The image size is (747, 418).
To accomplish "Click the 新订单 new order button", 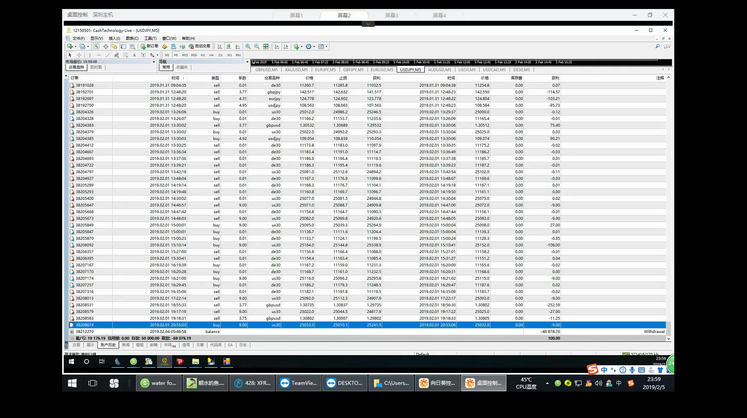I will [x=149, y=46].
